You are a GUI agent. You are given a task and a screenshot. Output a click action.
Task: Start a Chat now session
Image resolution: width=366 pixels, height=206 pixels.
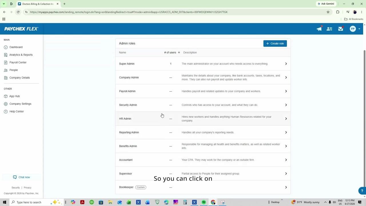click(x=21, y=177)
